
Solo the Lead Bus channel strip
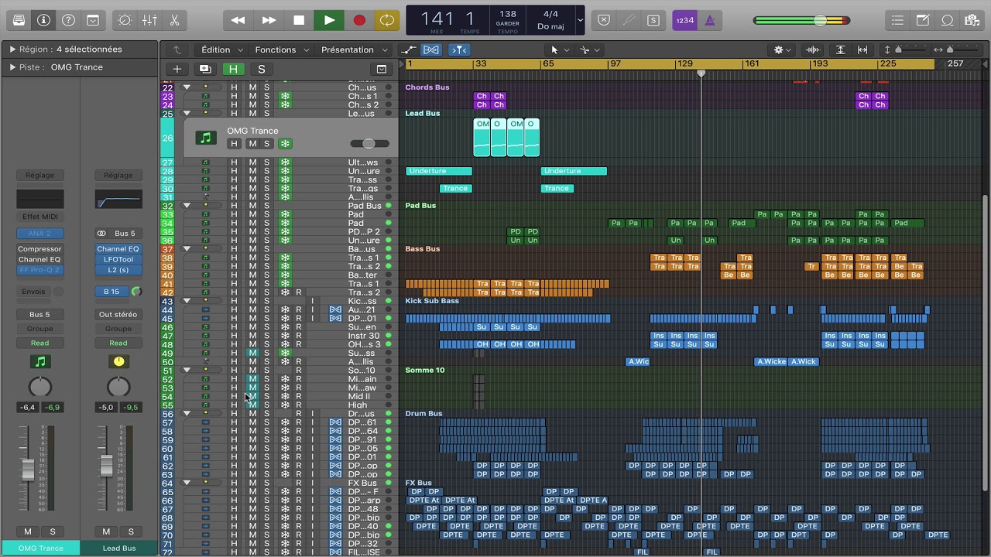pos(131,531)
